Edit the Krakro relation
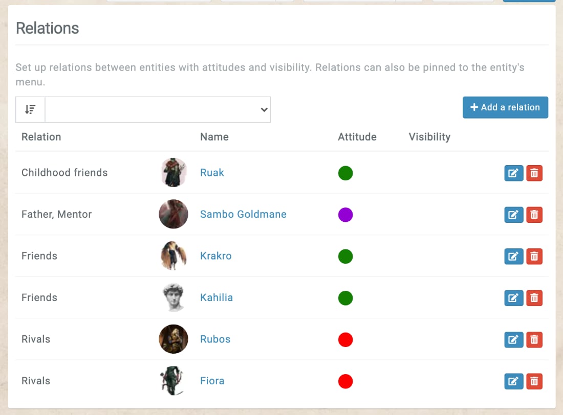The height and width of the screenshot is (415, 563). click(x=513, y=257)
